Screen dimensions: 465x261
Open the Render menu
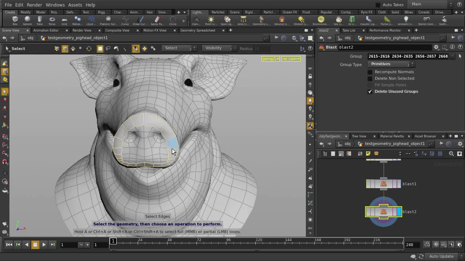[x=34, y=5]
